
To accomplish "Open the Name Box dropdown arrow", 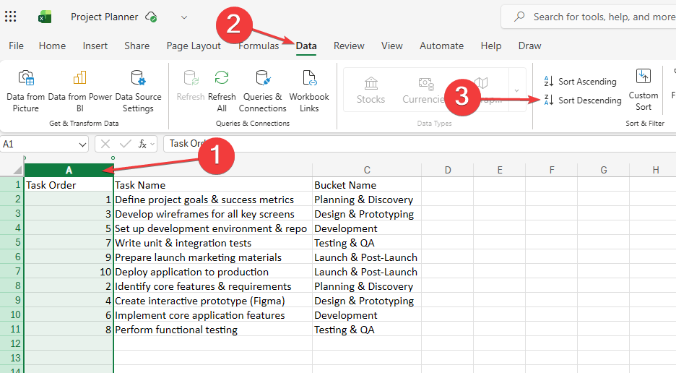I will [82, 144].
